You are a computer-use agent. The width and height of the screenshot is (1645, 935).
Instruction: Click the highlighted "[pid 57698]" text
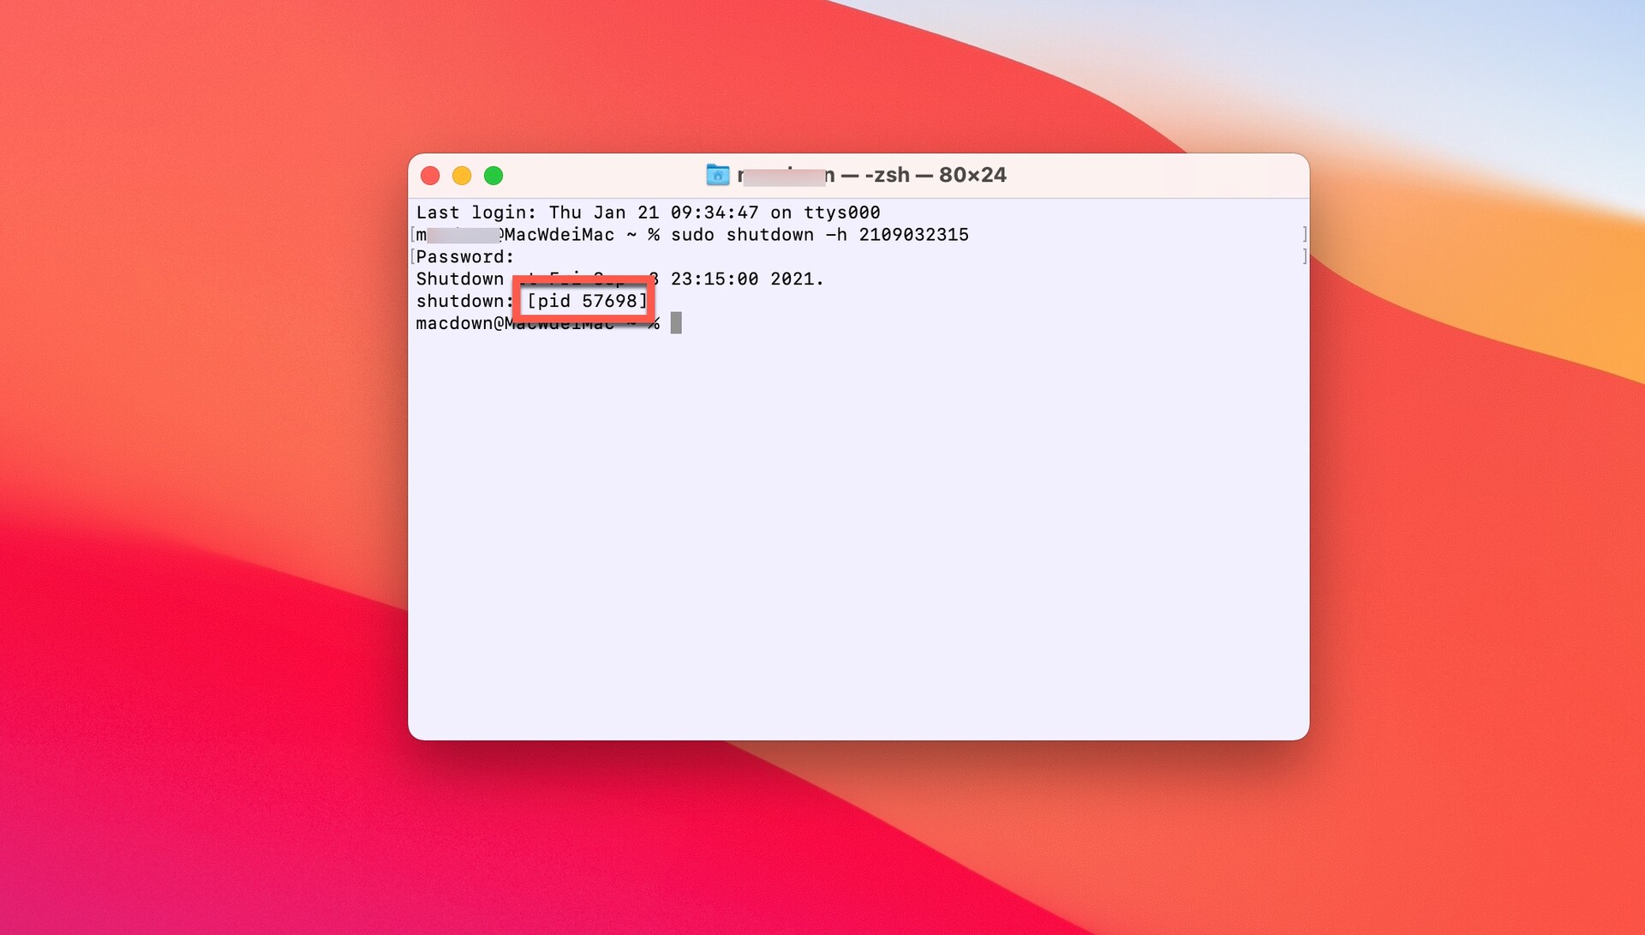[587, 301]
